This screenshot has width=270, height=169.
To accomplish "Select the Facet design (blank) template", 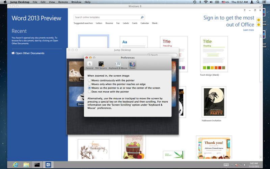I will coord(214,54).
